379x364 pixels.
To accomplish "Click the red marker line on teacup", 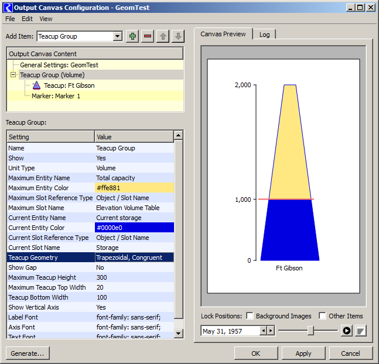I will point(286,199).
